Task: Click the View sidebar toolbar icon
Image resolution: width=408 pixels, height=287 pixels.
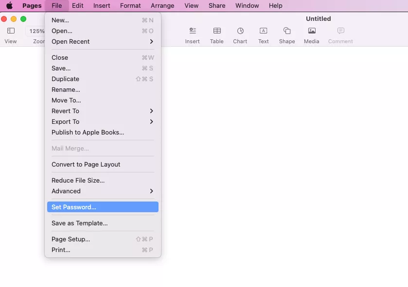Action: point(11,31)
